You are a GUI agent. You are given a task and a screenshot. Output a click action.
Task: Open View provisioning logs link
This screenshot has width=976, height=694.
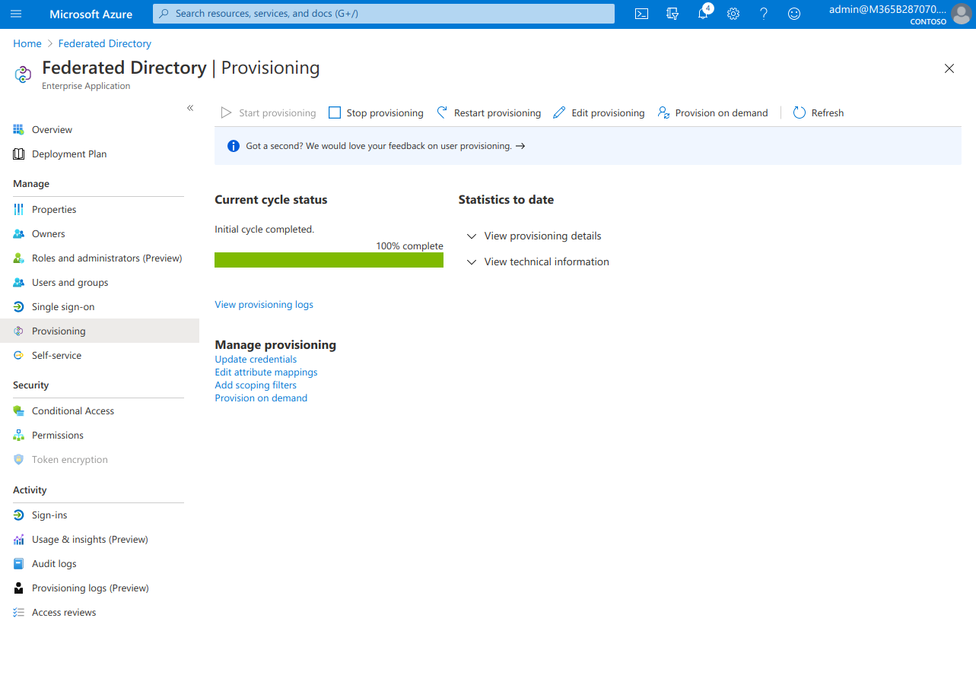click(x=264, y=304)
